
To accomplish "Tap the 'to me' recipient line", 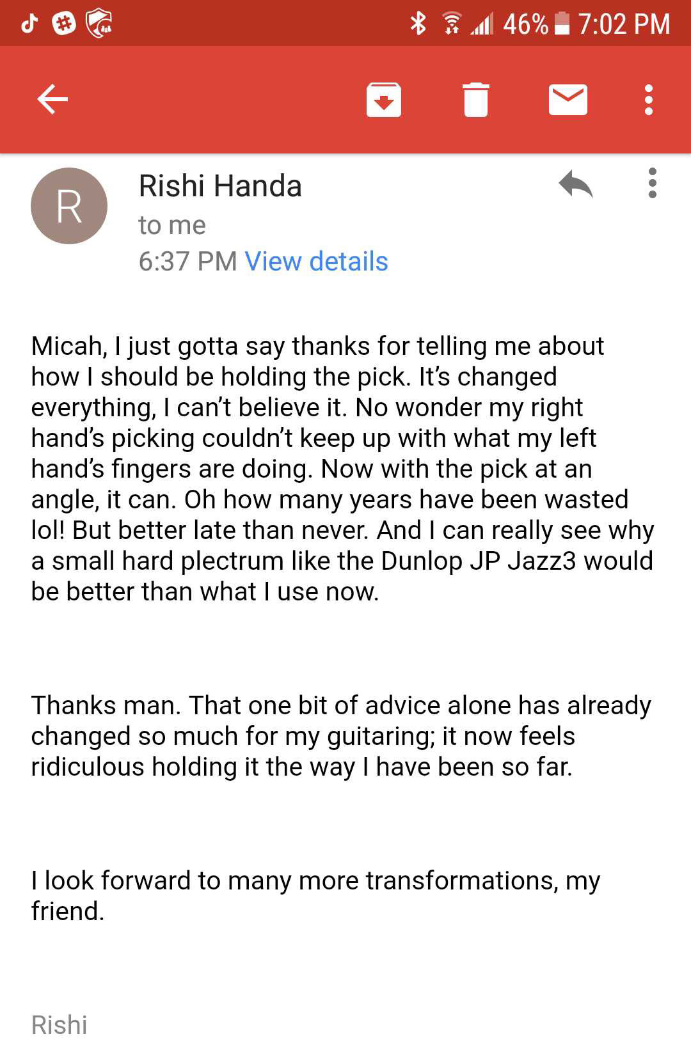I will pyautogui.click(x=172, y=225).
